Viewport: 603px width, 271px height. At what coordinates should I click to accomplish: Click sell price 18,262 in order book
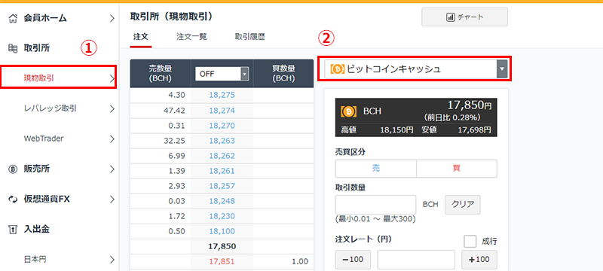tap(222, 156)
